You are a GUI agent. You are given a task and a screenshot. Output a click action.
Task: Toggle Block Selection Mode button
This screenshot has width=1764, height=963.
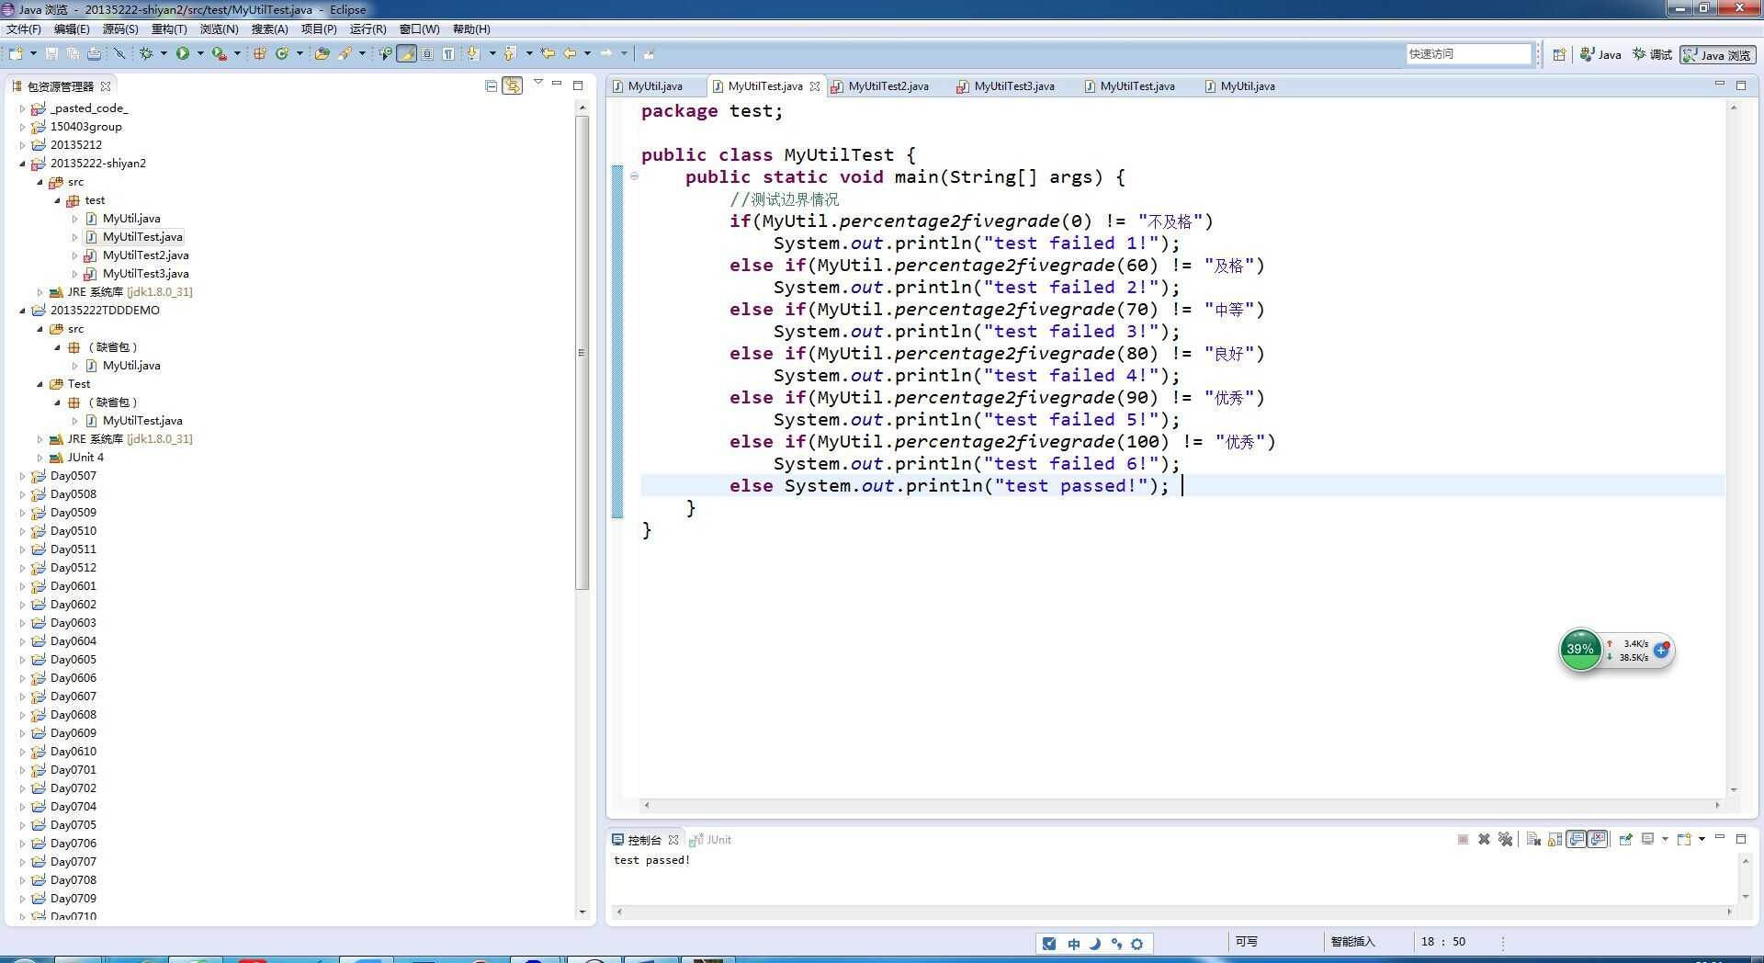click(427, 53)
